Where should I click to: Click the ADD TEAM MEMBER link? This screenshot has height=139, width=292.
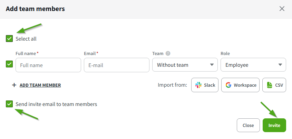tap(40, 85)
